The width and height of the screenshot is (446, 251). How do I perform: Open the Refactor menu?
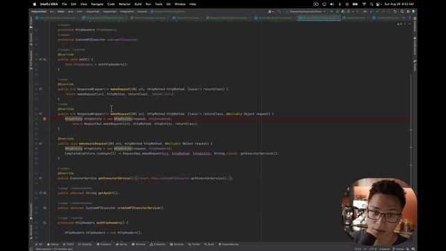[x=125, y=4]
